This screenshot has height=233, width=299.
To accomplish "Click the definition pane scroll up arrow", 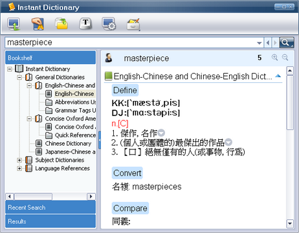I will pos(290,71).
